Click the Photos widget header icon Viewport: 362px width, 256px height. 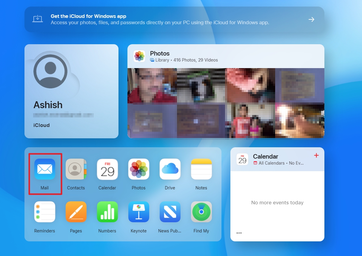139,56
